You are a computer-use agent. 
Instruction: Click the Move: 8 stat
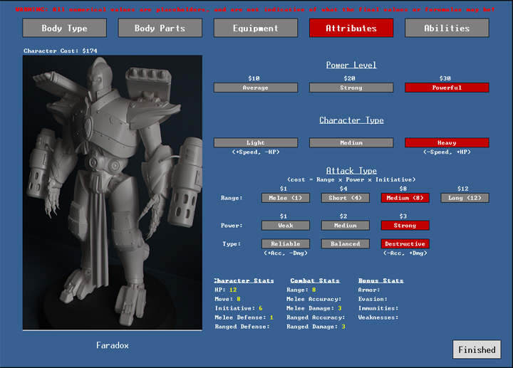pyautogui.click(x=228, y=299)
